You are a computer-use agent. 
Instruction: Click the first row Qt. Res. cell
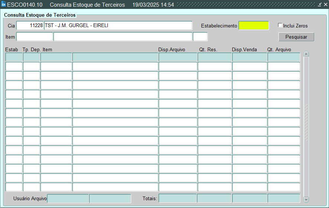pyautogui.click(x=215, y=57)
